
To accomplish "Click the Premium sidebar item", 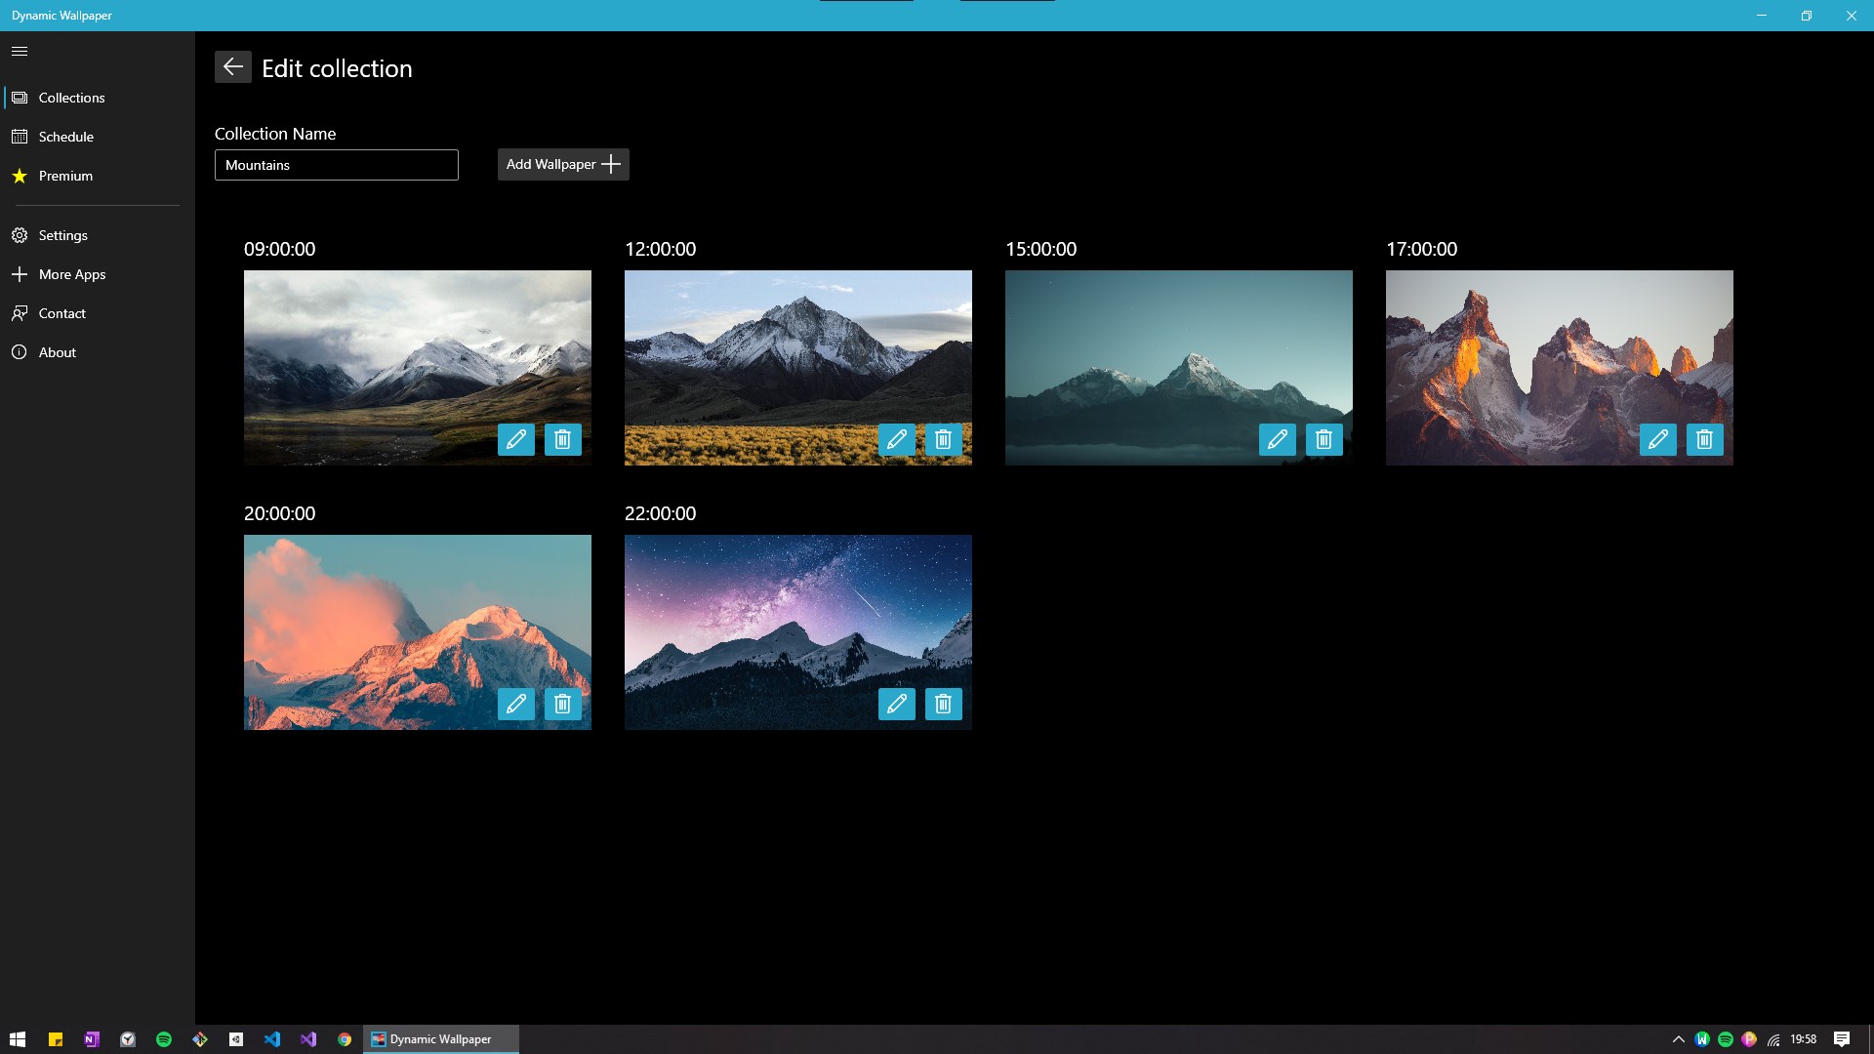I will (x=64, y=175).
